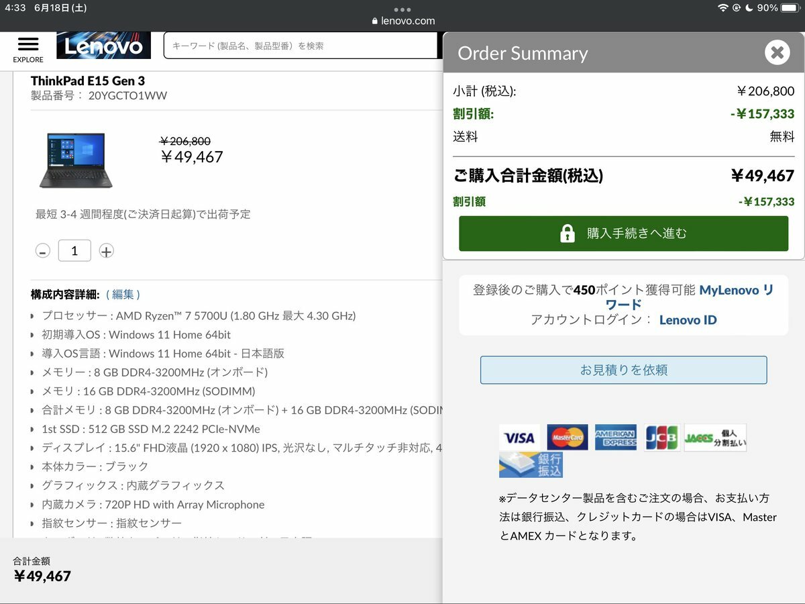The image size is (805, 604).
Task: Request a quote with お見積りを依頼 button
Action: click(x=623, y=370)
